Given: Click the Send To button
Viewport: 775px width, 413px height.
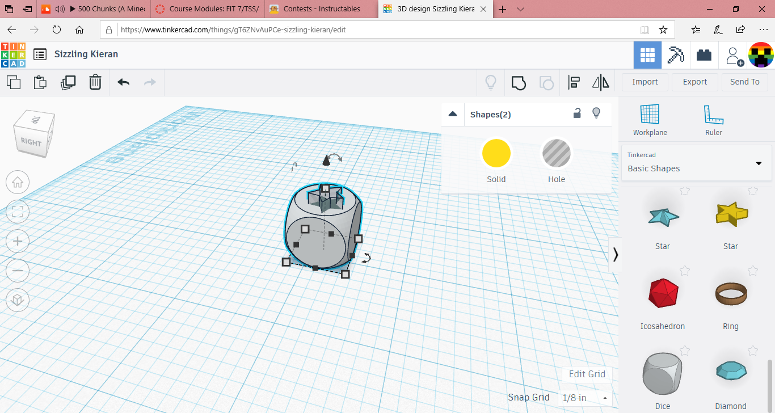Looking at the screenshot, I should (x=745, y=82).
